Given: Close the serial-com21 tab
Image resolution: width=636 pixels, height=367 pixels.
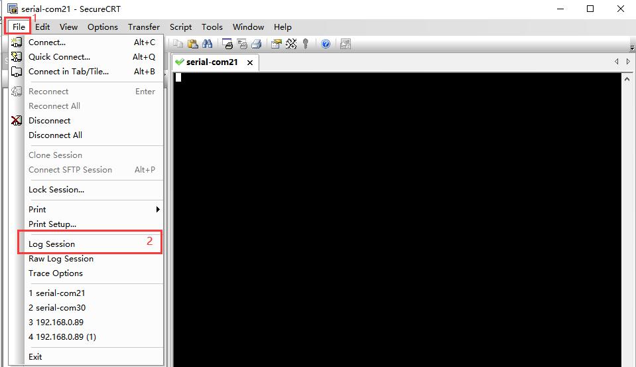Looking at the screenshot, I should [x=250, y=62].
